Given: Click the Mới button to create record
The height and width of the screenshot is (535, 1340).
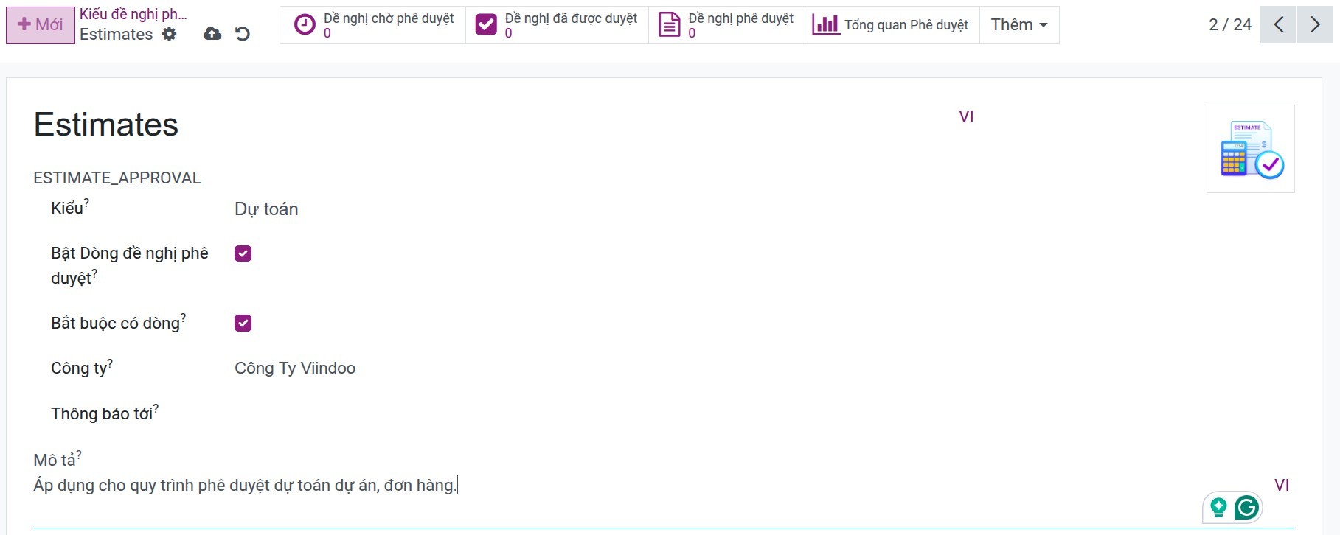Looking at the screenshot, I should (x=41, y=24).
